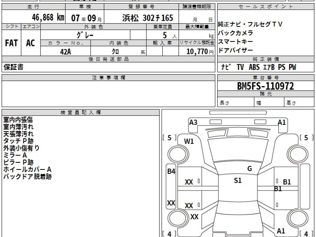Select the inspection date 07年09月

coord(87,18)
